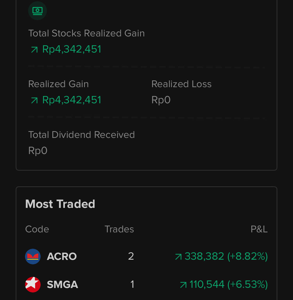Tap the arrow beside Realized Gain amount
Image resolution: width=293 pixels, height=300 pixels.
click(x=34, y=100)
